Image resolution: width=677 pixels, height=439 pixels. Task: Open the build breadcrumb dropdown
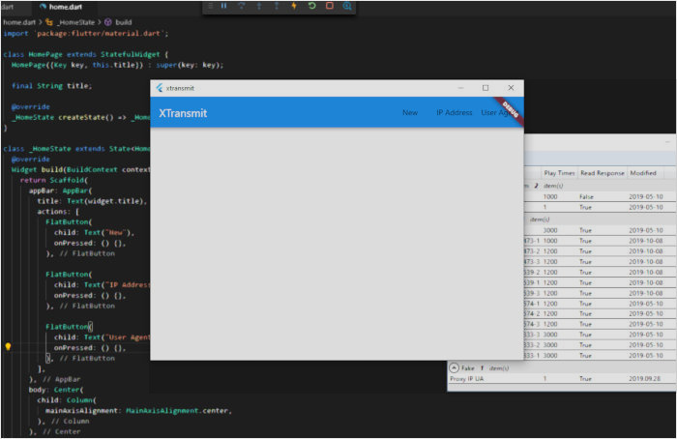click(x=124, y=20)
